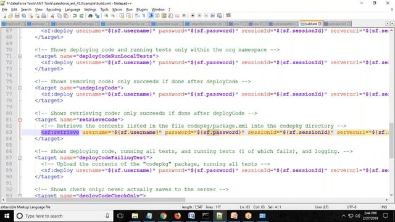
Task: Open Task View on the taskbar
Action: (120, 216)
